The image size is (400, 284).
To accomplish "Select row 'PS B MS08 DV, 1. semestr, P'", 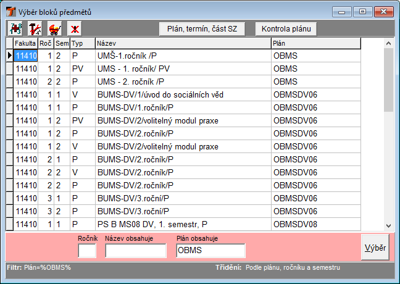I will [182, 224].
